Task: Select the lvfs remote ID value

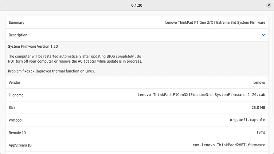Action: (x=261, y=133)
